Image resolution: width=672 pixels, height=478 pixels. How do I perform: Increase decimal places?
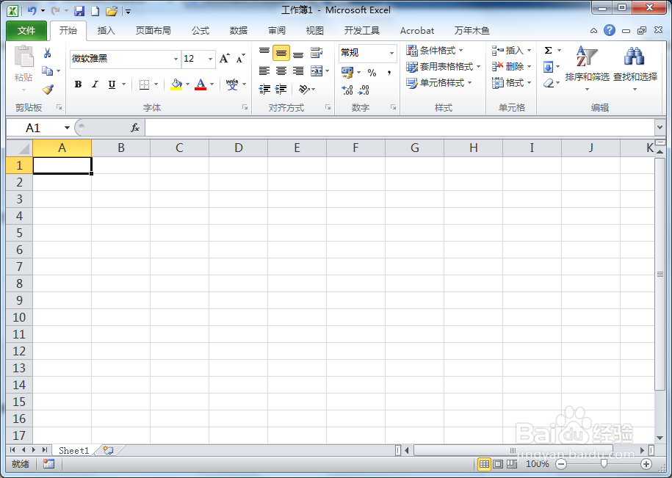tap(347, 90)
